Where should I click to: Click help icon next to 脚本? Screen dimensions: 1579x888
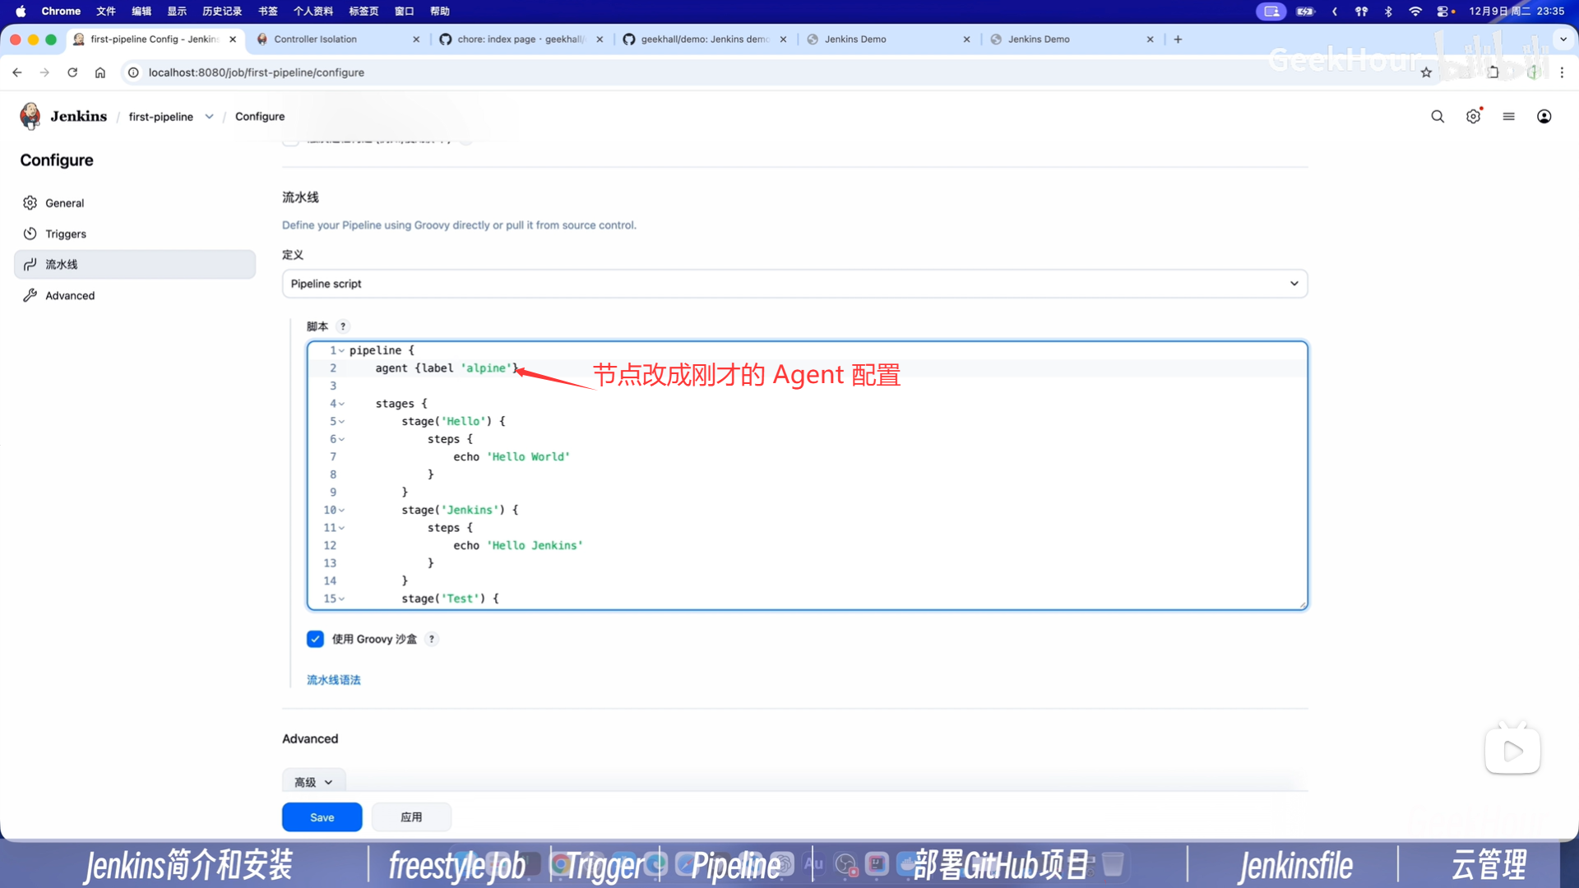click(x=343, y=326)
